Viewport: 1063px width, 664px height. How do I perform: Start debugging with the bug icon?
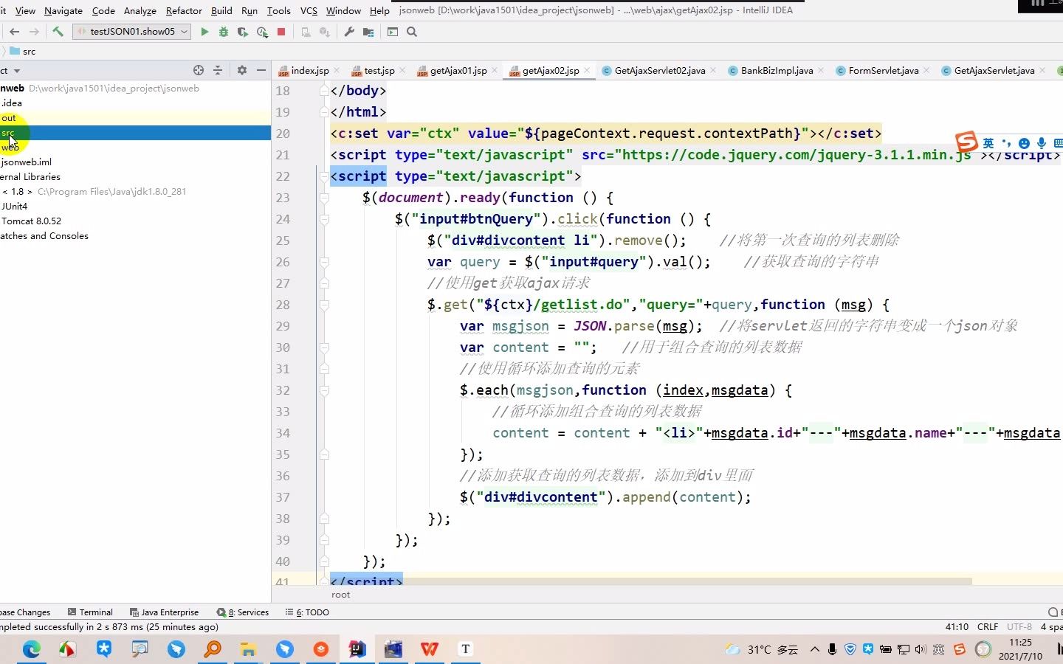[224, 32]
